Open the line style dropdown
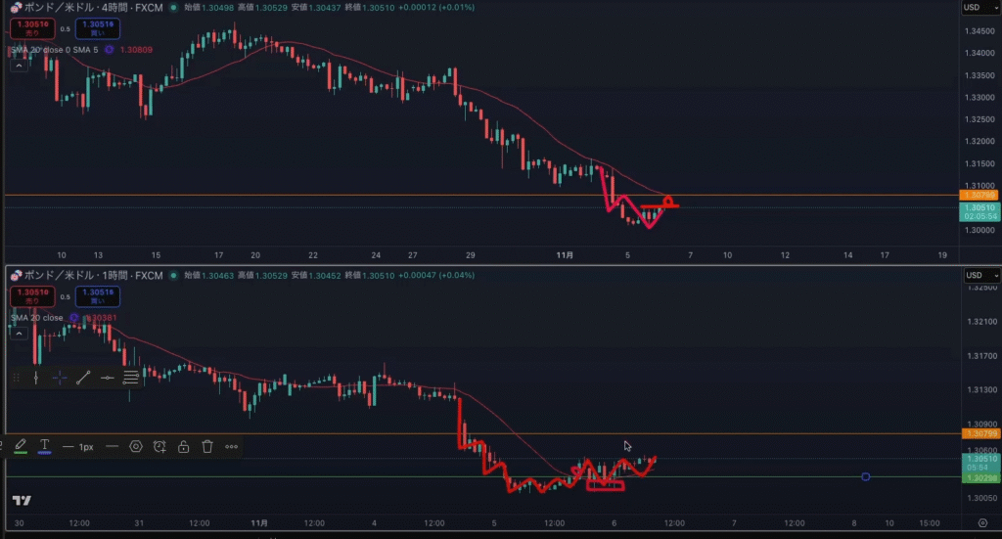Viewport: 1002px width, 539px height. pos(112,446)
